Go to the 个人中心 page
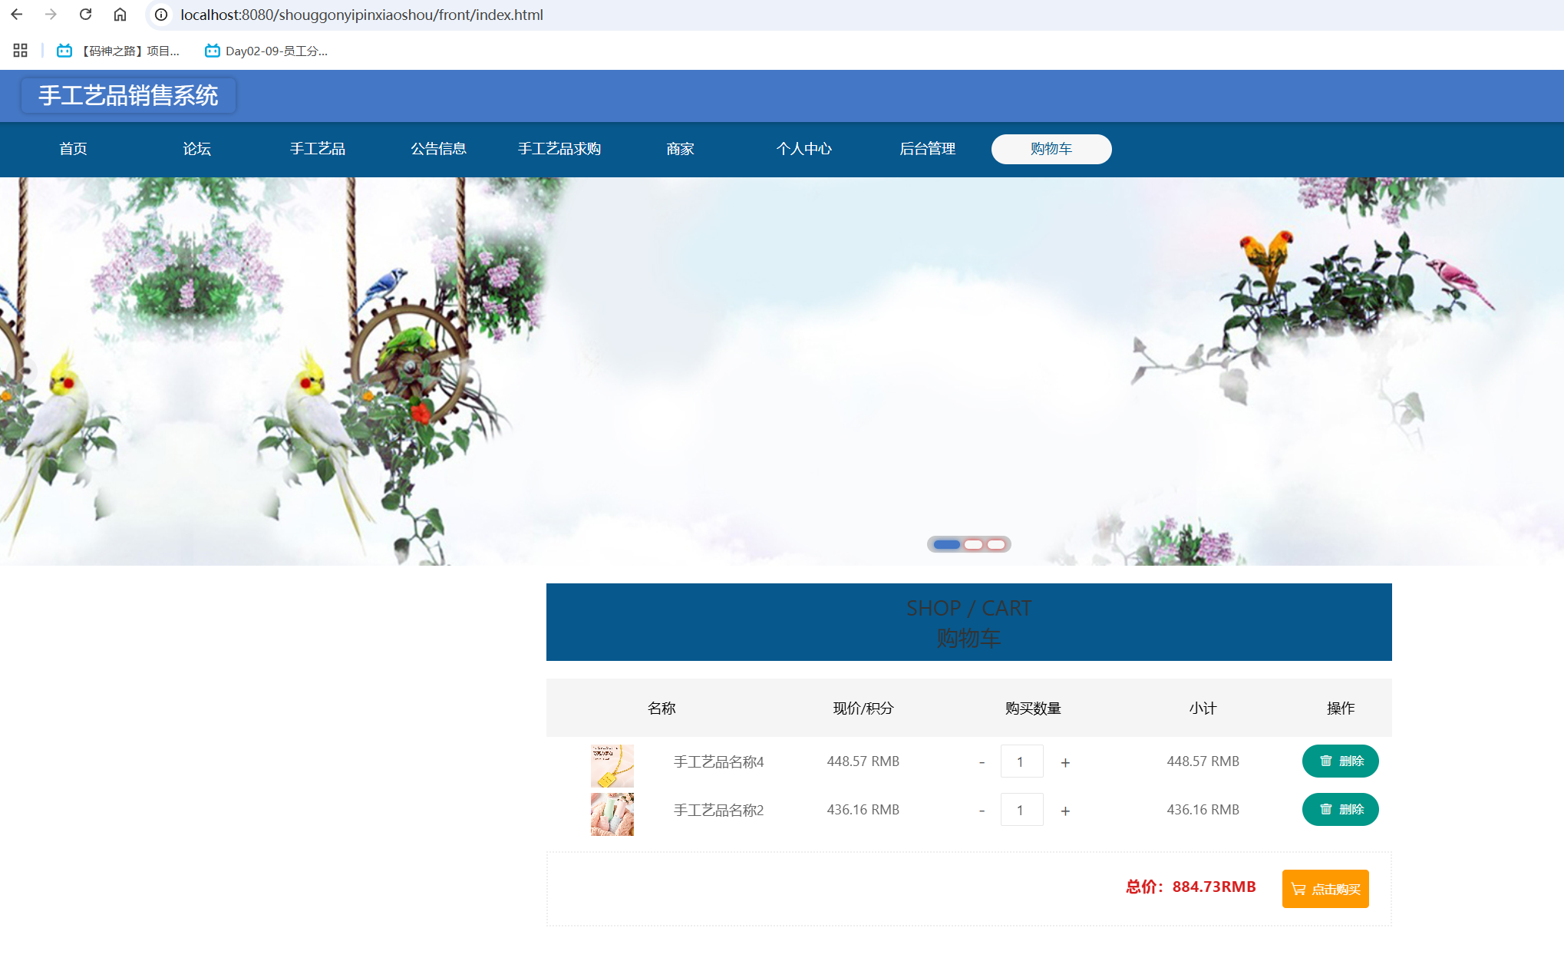Viewport: 1564px width, 971px height. click(803, 149)
